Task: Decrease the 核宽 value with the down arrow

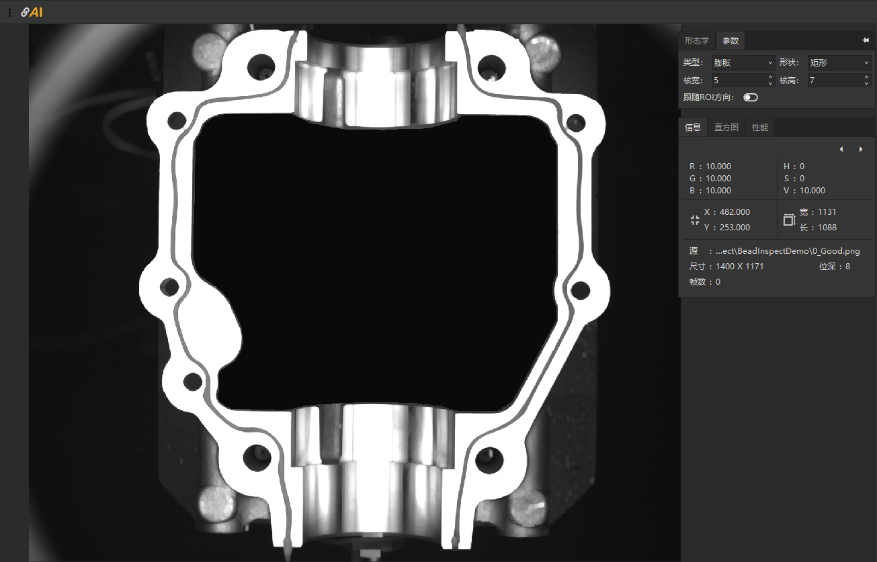Action: (x=770, y=83)
